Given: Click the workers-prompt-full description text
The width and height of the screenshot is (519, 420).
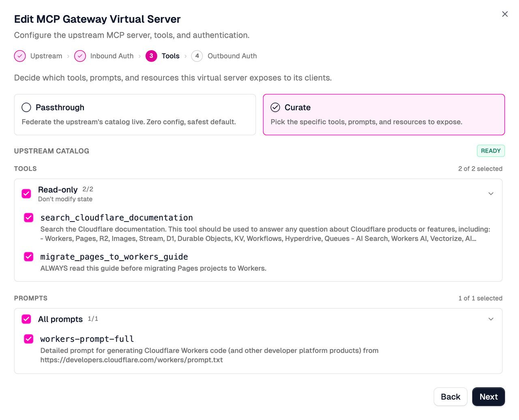Looking at the screenshot, I should pos(209,355).
